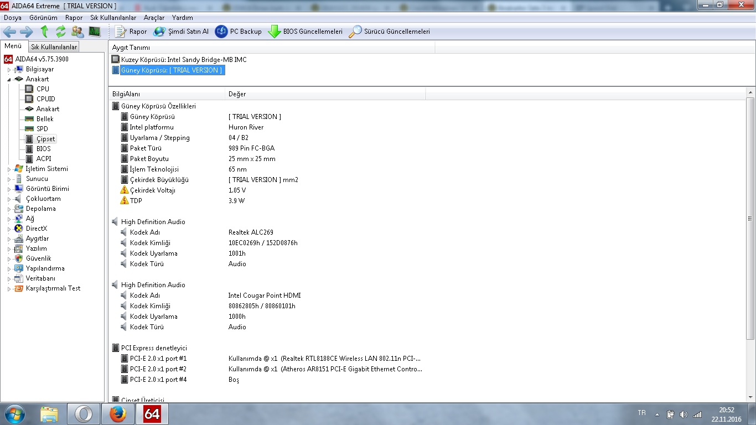Click the Aygıt Tanımı column header
The width and height of the screenshot is (756, 425).
[x=273, y=48]
